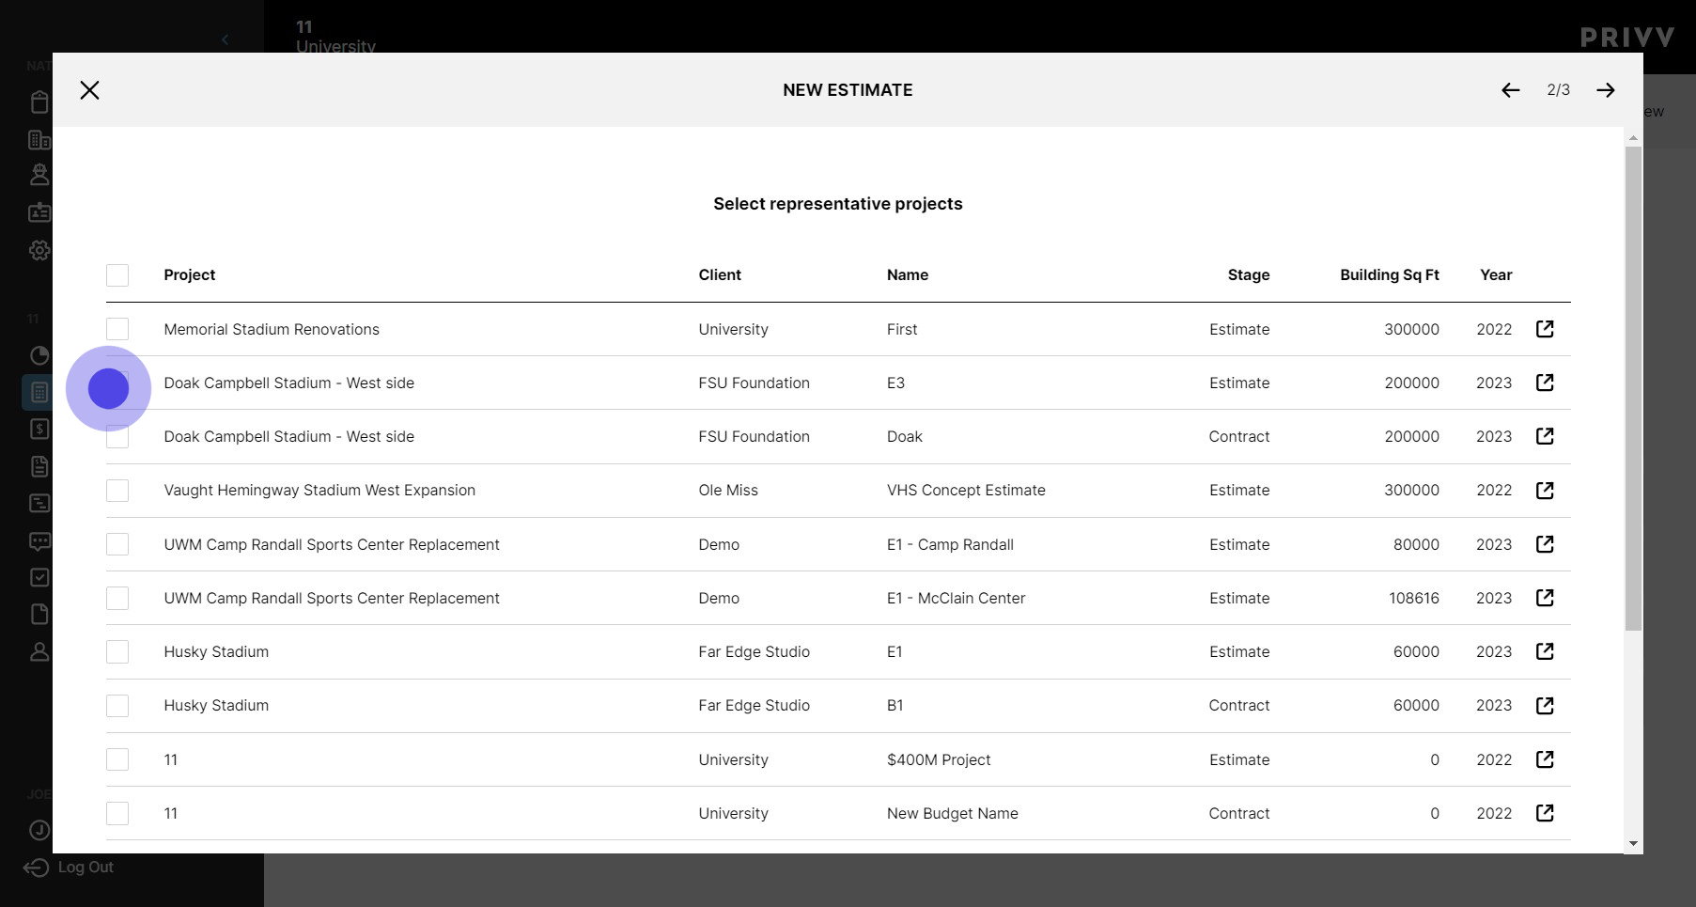
Task: Open Husky Stadium E1 external link icon
Action: (1545, 651)
